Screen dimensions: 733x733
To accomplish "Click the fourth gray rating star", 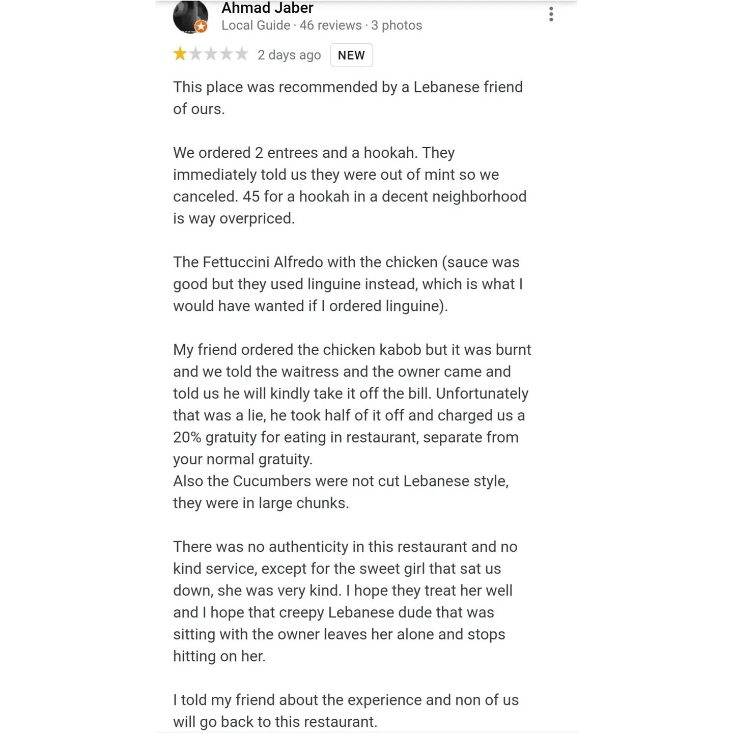I will [x=226, y=54].
